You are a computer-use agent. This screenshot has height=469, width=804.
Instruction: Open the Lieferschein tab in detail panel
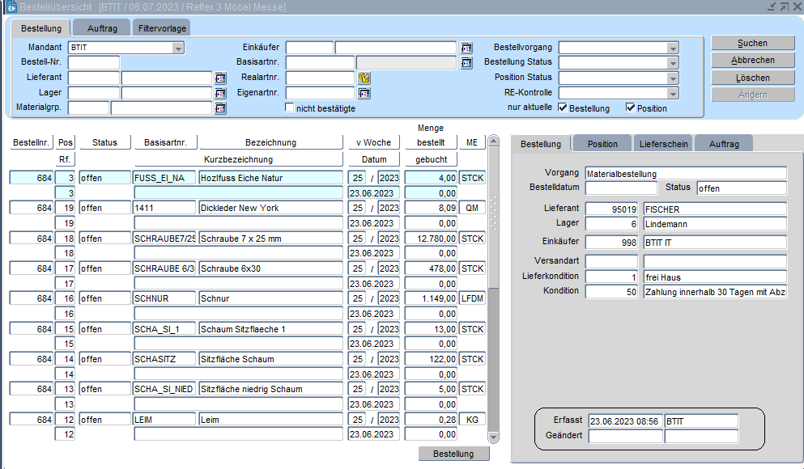(x=664, y=144)
